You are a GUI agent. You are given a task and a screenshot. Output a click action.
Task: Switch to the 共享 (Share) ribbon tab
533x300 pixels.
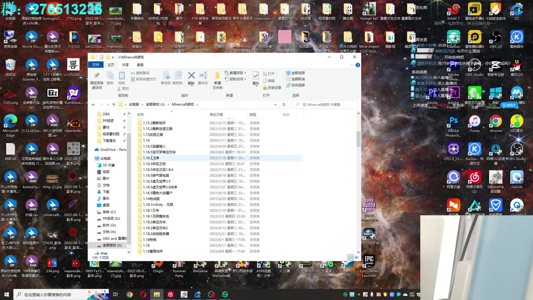pyautogui.click(x=125, y=65)
